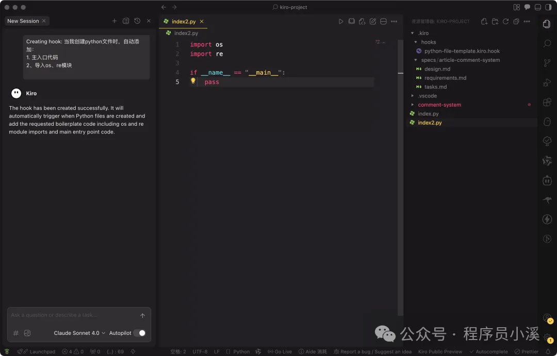Open index.py in the explorer
Image resolution: width=557 pixels, height=356 pixels.
428,113
